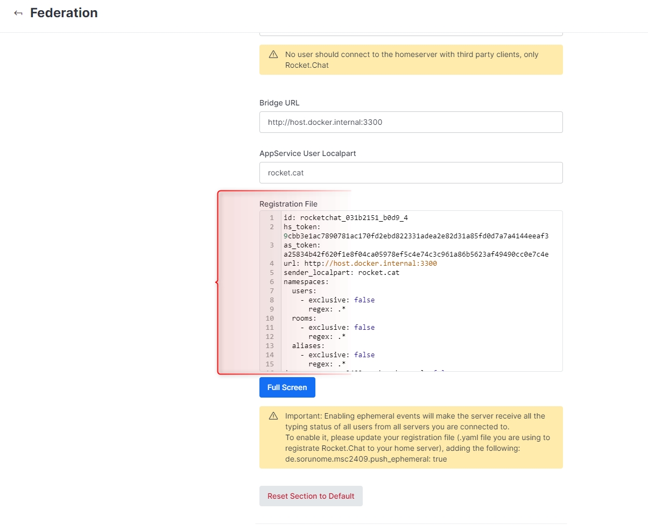Click line number 9 in editor gutter
The height and width of the screenshot is (531, 648).
pyautogui.click(x=270, y=309)
